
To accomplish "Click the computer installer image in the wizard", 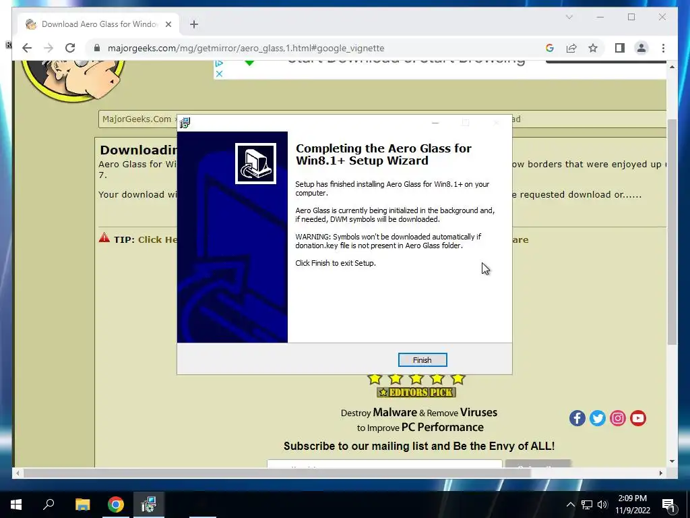I will click(x=255, y=163).
